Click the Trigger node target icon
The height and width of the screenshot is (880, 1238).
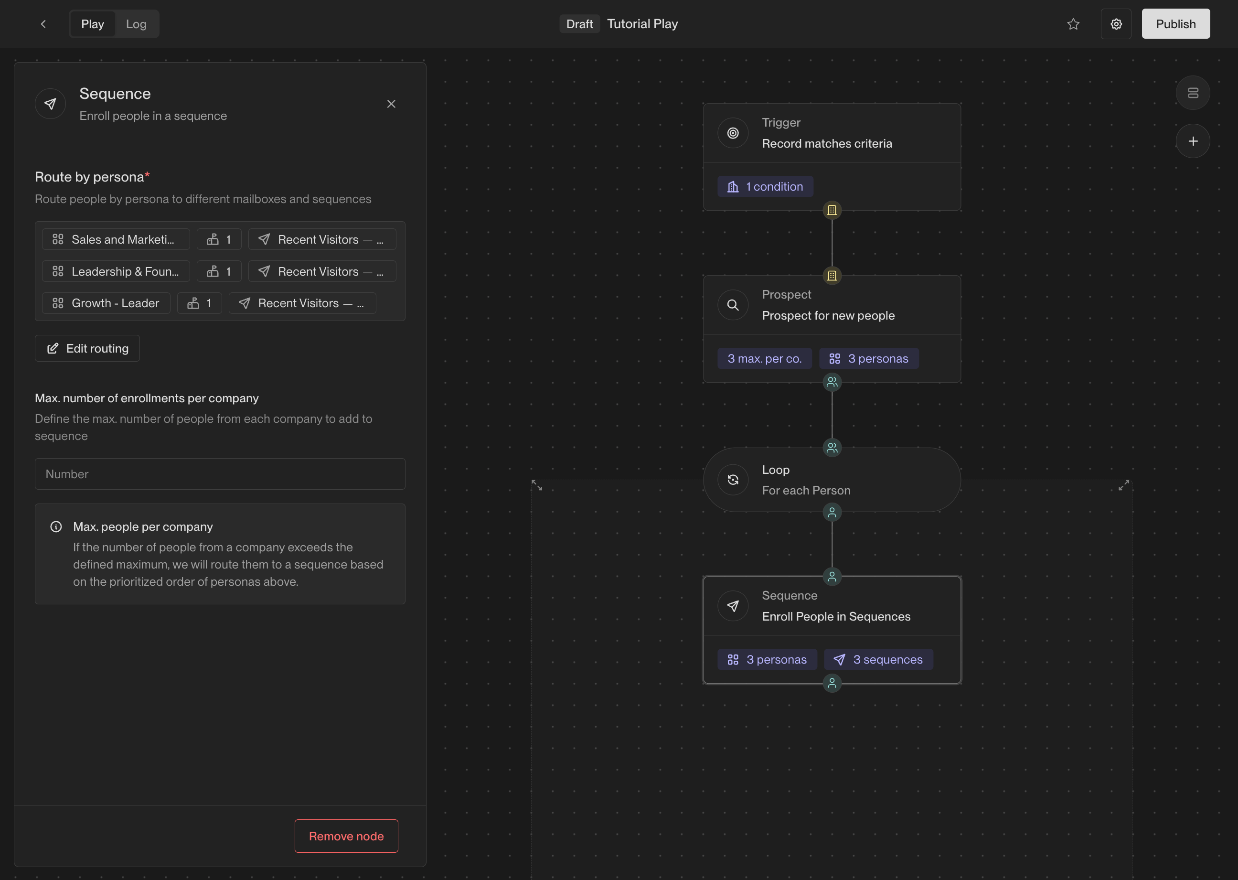pos(733,133)
